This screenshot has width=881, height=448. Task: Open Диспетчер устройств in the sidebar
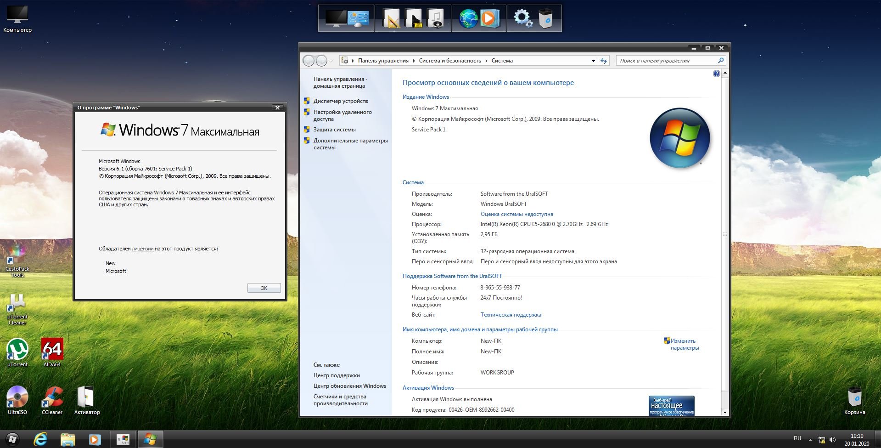tap(341, 101)
